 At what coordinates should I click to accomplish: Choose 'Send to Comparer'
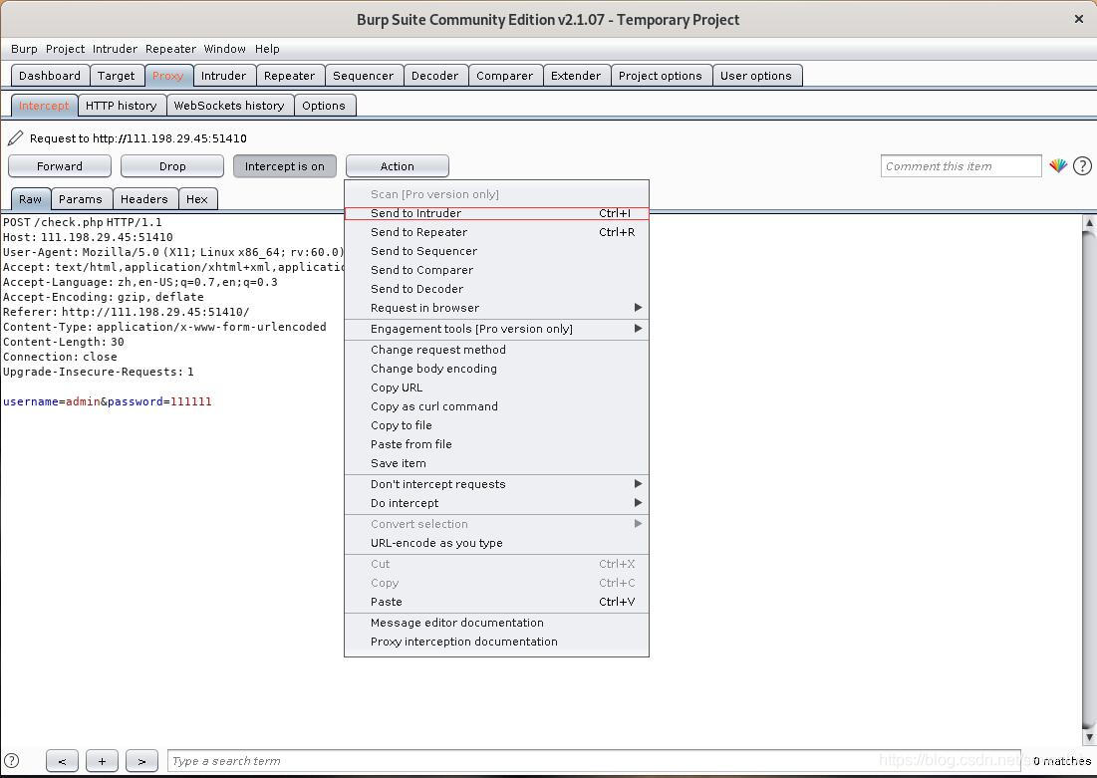click(497, 270)
